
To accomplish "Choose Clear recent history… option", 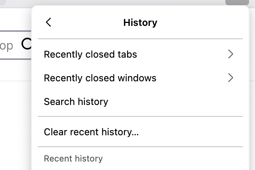I will coord(140,132).
